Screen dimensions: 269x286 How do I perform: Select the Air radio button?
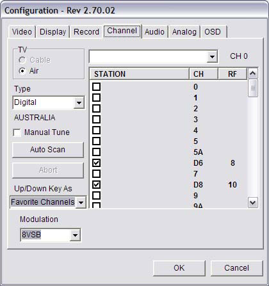[x=22, y=71]
